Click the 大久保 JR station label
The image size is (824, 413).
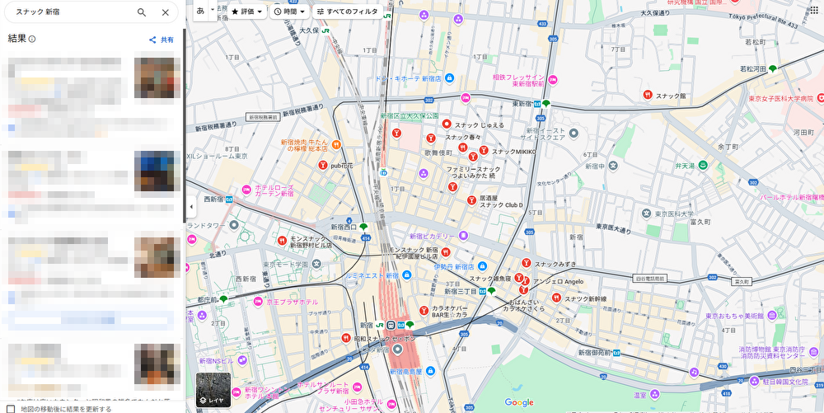coord(310,31)
